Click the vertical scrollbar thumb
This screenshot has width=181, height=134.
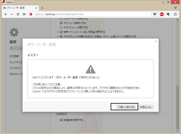tap(177, 107)
